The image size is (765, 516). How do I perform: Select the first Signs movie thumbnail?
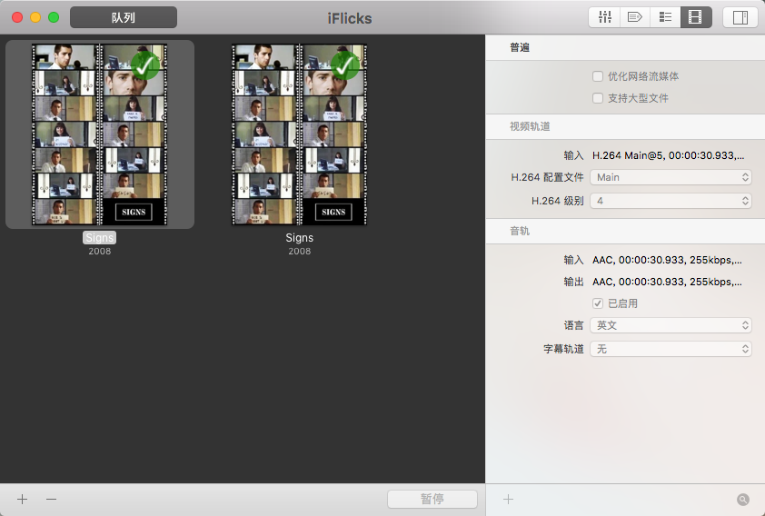[x=100, y=134]
